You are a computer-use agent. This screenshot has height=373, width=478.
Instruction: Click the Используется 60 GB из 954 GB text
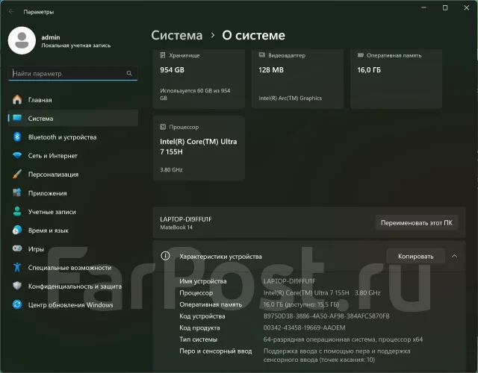(195, 94)
